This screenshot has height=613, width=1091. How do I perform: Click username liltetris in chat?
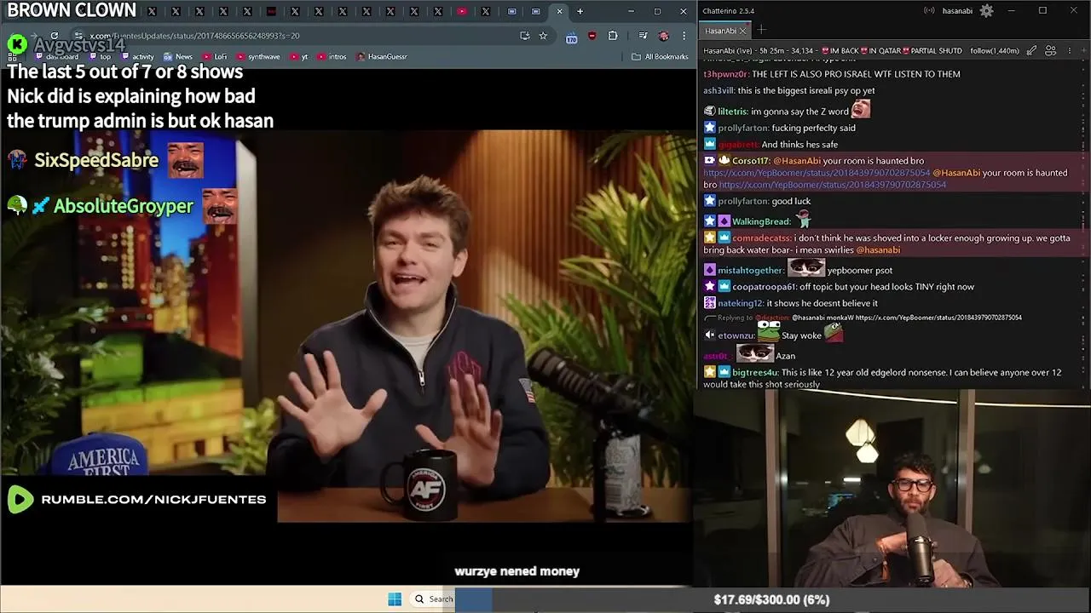coord(733,112)
